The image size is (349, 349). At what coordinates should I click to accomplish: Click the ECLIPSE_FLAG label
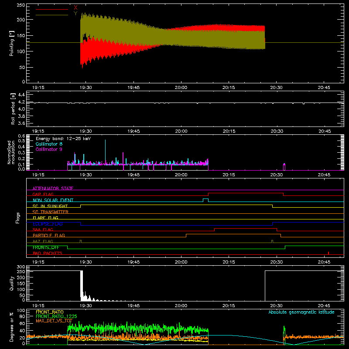(48, 224)
